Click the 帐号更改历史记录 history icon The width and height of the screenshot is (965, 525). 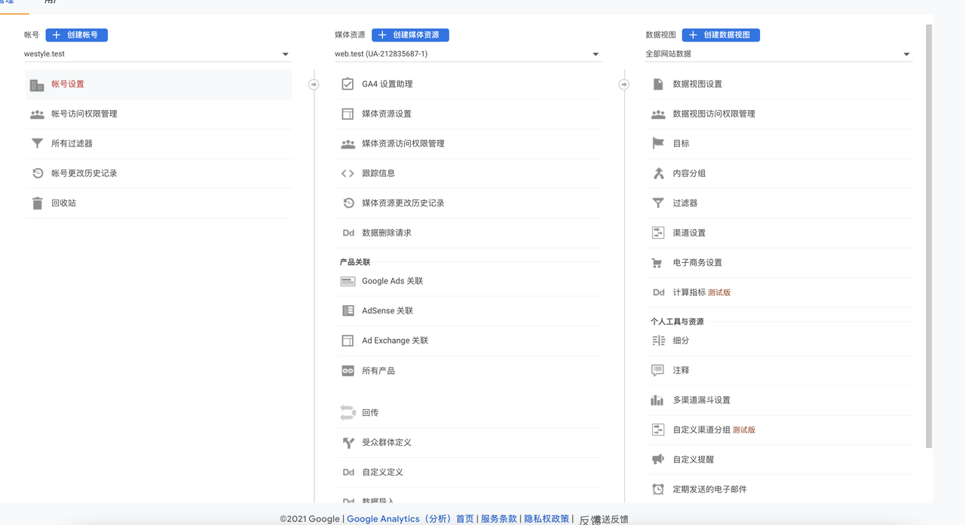37,173
